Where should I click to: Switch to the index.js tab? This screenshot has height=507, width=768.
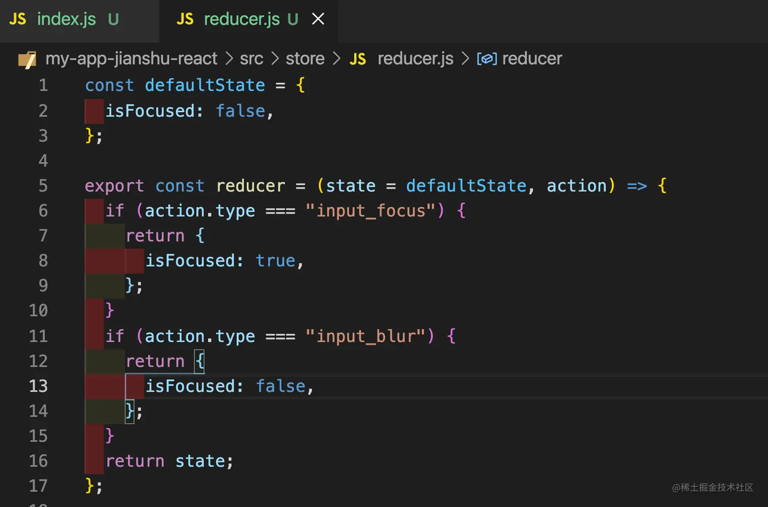(79, 20)
